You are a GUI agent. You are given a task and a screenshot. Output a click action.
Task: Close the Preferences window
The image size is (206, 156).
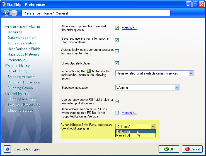202,4
